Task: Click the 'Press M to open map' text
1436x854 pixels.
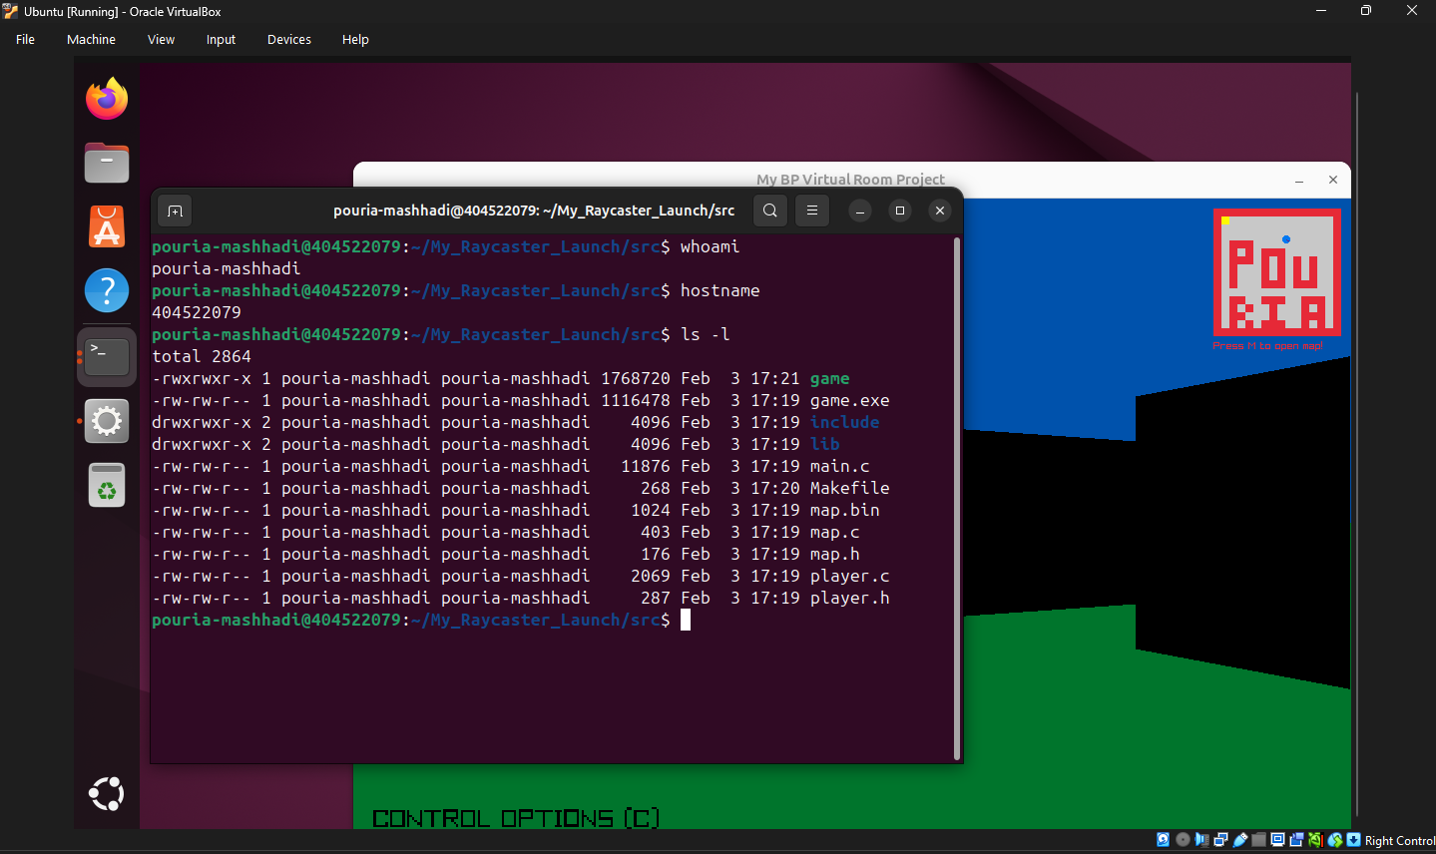Action: pos(1267,346)
